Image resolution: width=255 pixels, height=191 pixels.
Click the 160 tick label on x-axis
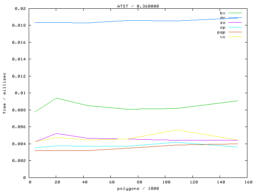247,182
